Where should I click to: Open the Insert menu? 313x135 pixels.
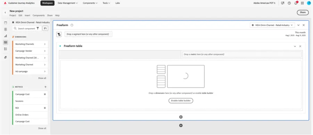click(27, 16)
